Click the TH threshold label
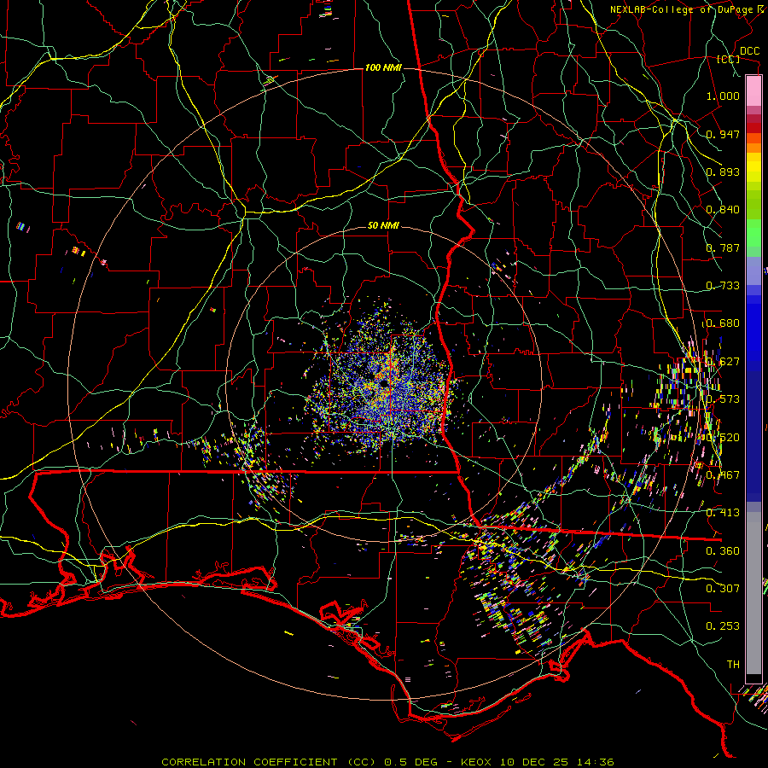The height and width of the screenshot is (768, 768). pos(733,665)
